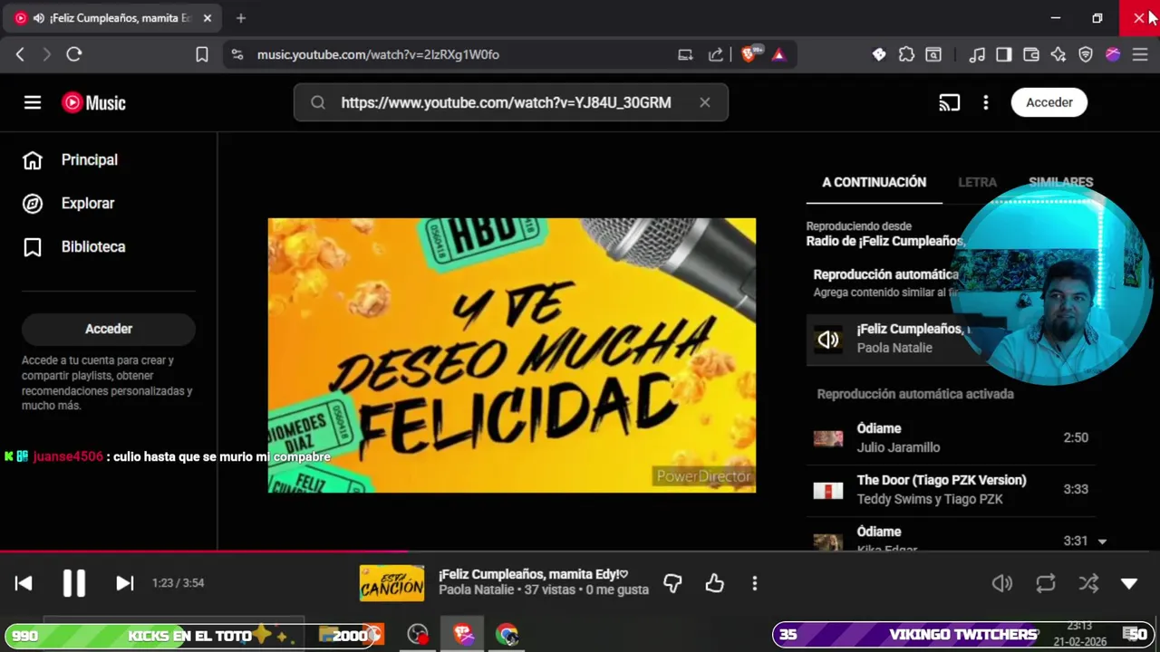Click the video player showing birthday lyrics
The image size is (1160, 652).
512,355
